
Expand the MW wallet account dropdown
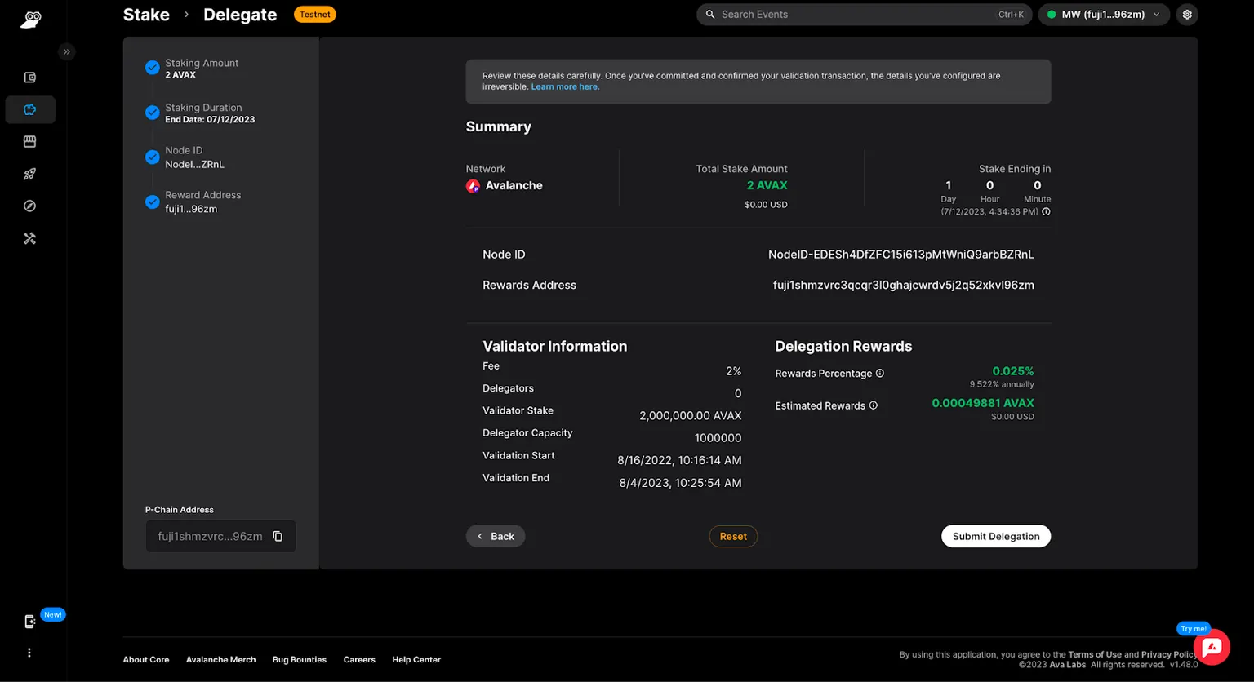pyautogui.click(x=1104, y=15)
